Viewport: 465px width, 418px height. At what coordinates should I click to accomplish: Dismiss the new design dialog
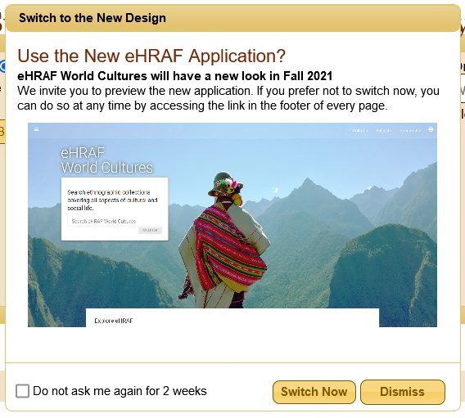click(x=403, y=392)
